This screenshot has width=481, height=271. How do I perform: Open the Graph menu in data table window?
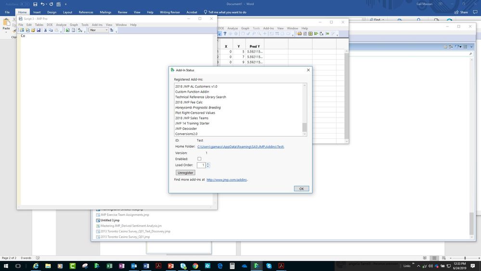coord(245,28)
